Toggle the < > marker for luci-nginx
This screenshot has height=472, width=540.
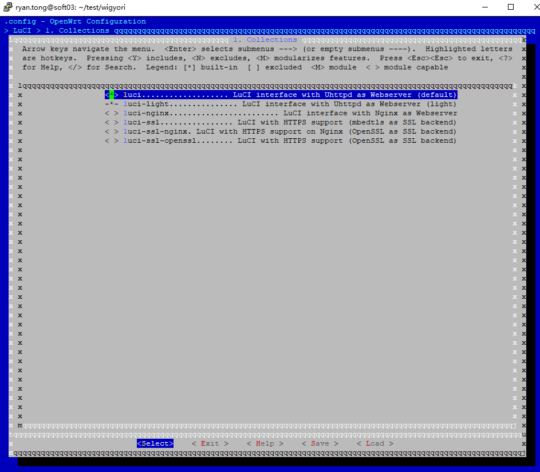pos(112,113)
